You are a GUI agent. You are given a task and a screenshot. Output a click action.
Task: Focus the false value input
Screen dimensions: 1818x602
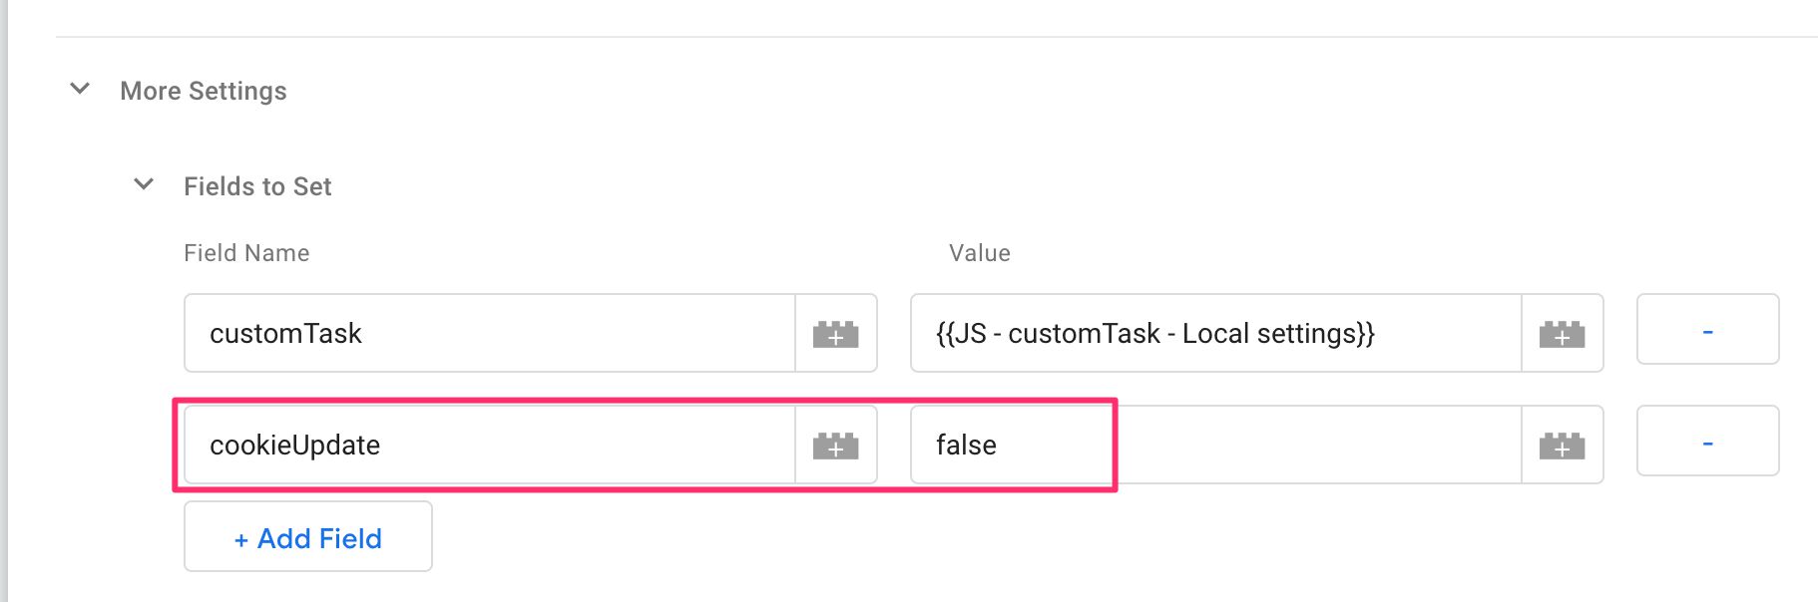pyautogui.click(x=1215, y=445)
